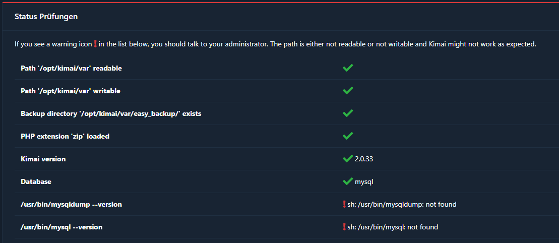Click the red warning icon for /usr/bin/mysql

[x=344, y=226]
